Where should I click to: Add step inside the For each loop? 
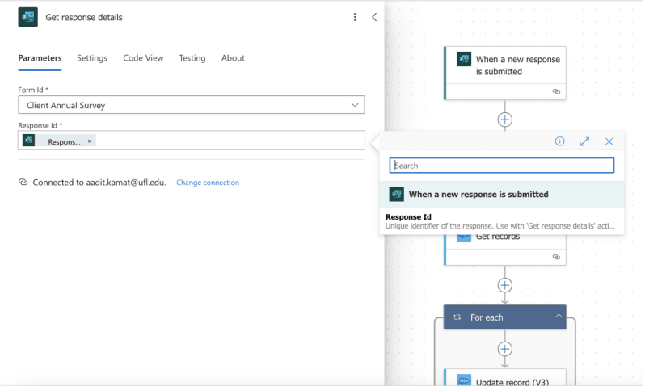pos(505,349)
